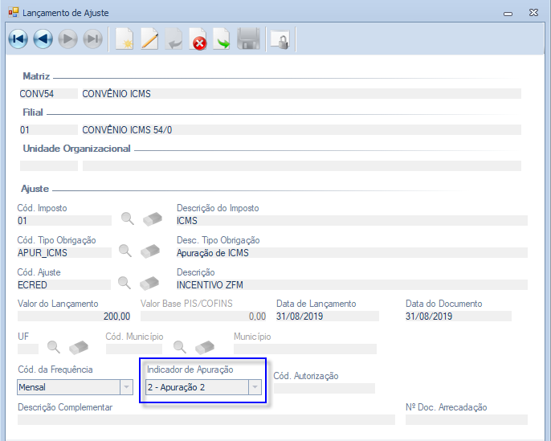
Task: Click Data do Documento date field
Action: (x=458, y=316)
